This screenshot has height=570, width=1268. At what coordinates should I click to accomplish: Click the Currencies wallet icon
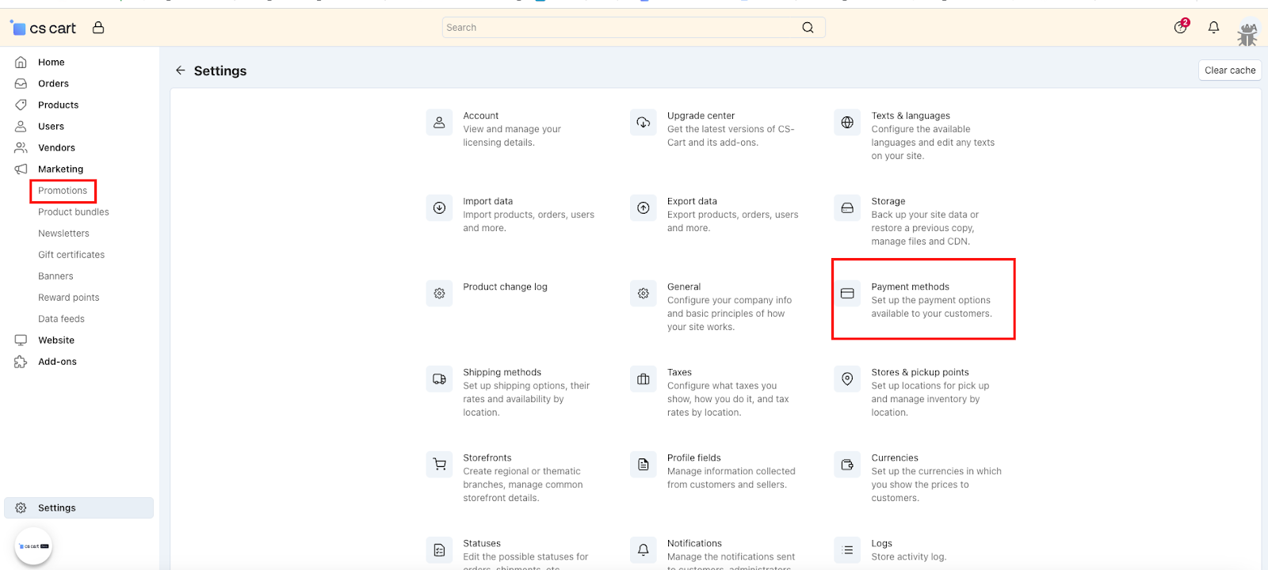[x=847, y=465]
